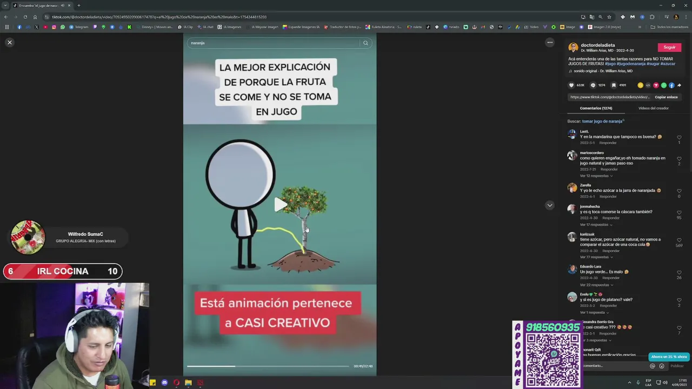692x389 pixels.
Task: Play the paused video with the center play button
Action: pyautogui.click(x=280, y=205)
